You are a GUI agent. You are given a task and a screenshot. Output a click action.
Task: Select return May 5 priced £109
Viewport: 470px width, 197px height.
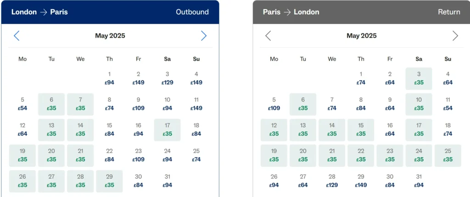(274, 104)
